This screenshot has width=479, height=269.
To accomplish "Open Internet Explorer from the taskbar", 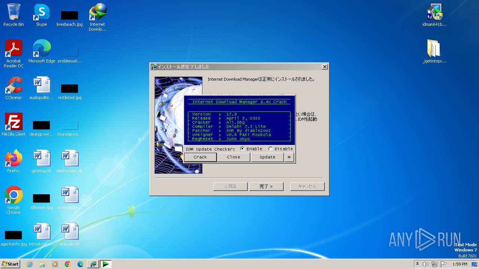I will click(x=30, y=264).
